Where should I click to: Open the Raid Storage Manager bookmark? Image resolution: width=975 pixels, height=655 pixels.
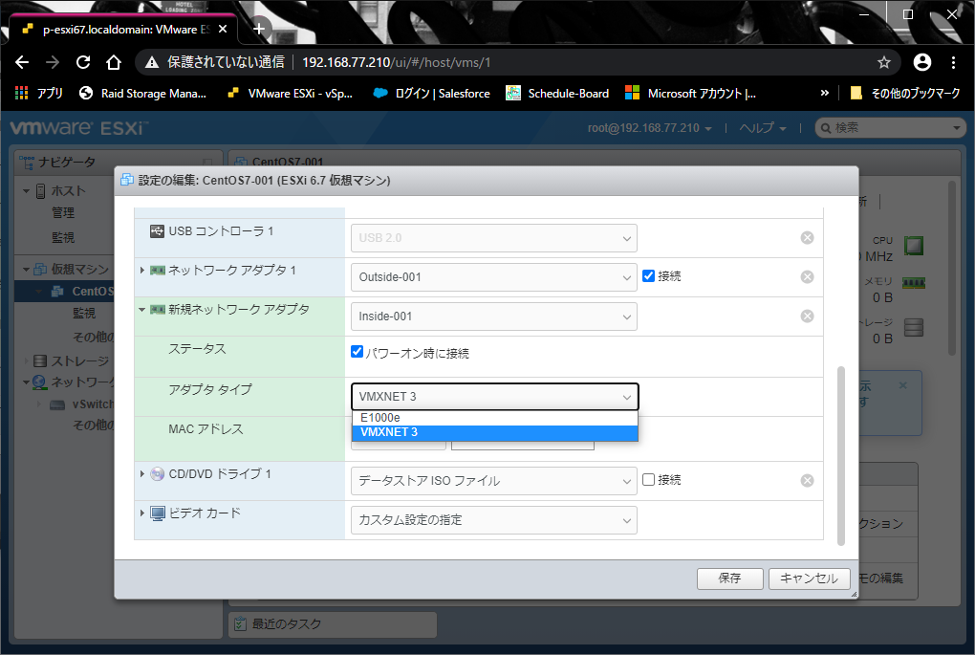pos(143,94)
